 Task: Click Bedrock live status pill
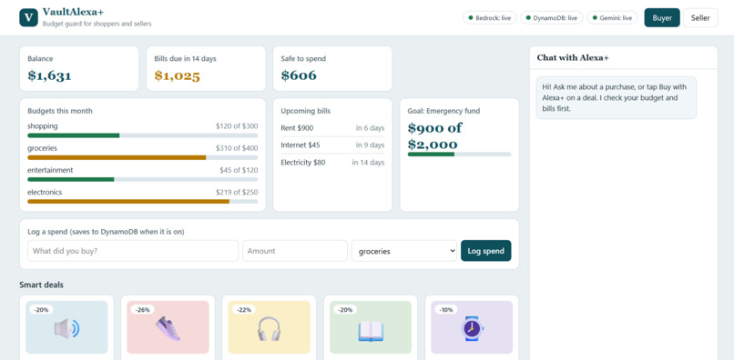[x=490, y=18]
